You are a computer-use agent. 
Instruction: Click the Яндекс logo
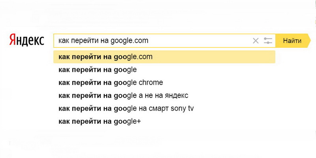(x=26, y=40)
